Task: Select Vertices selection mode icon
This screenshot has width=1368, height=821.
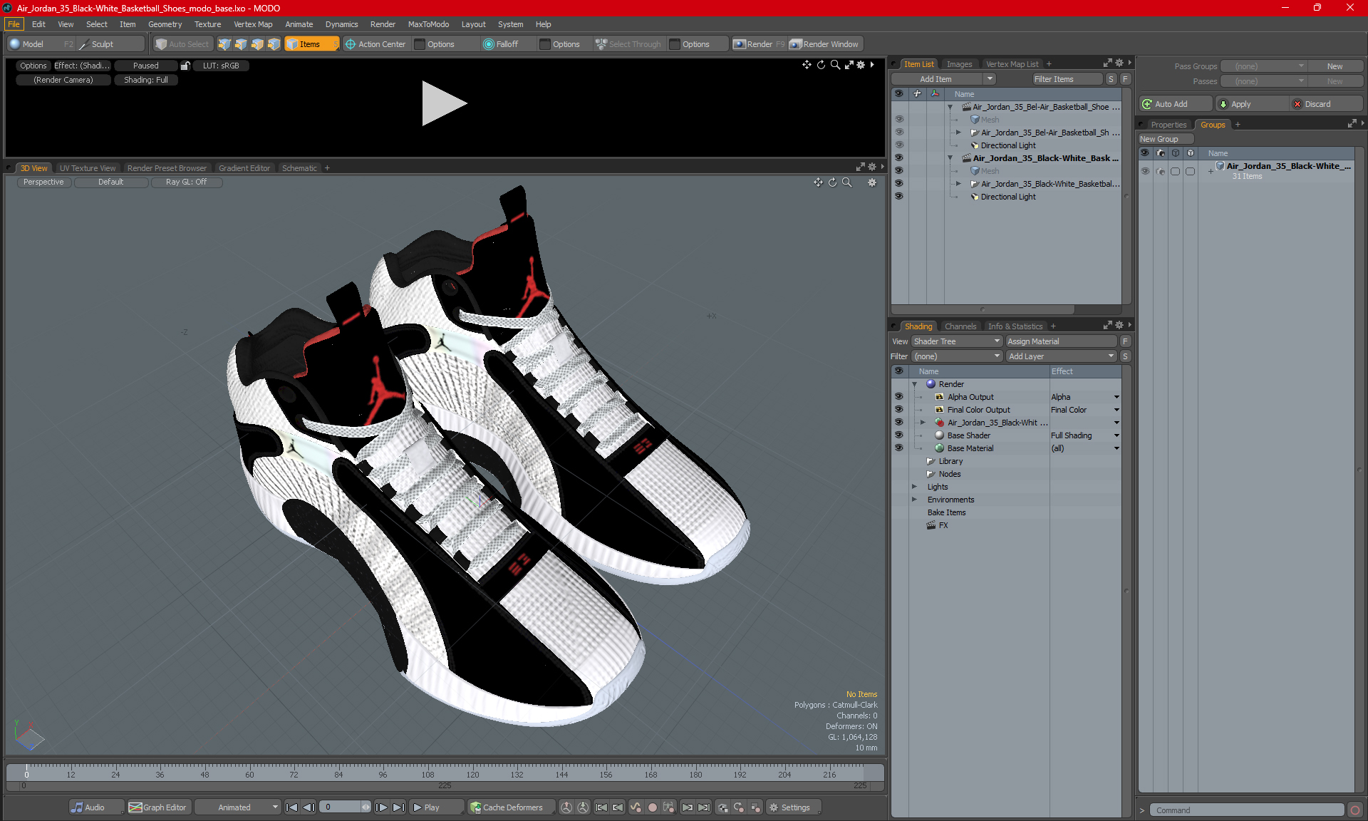Action: click(x=224, y=44)
